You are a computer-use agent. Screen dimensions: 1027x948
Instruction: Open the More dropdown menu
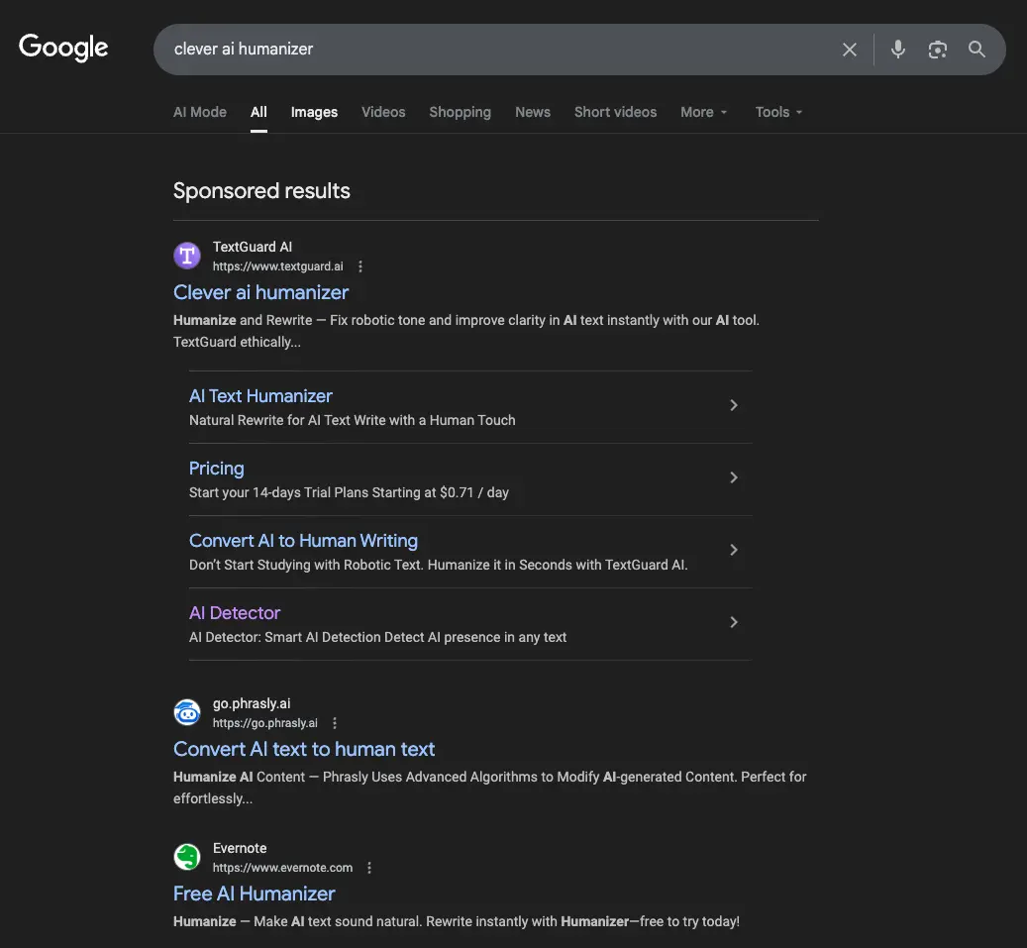704,112
